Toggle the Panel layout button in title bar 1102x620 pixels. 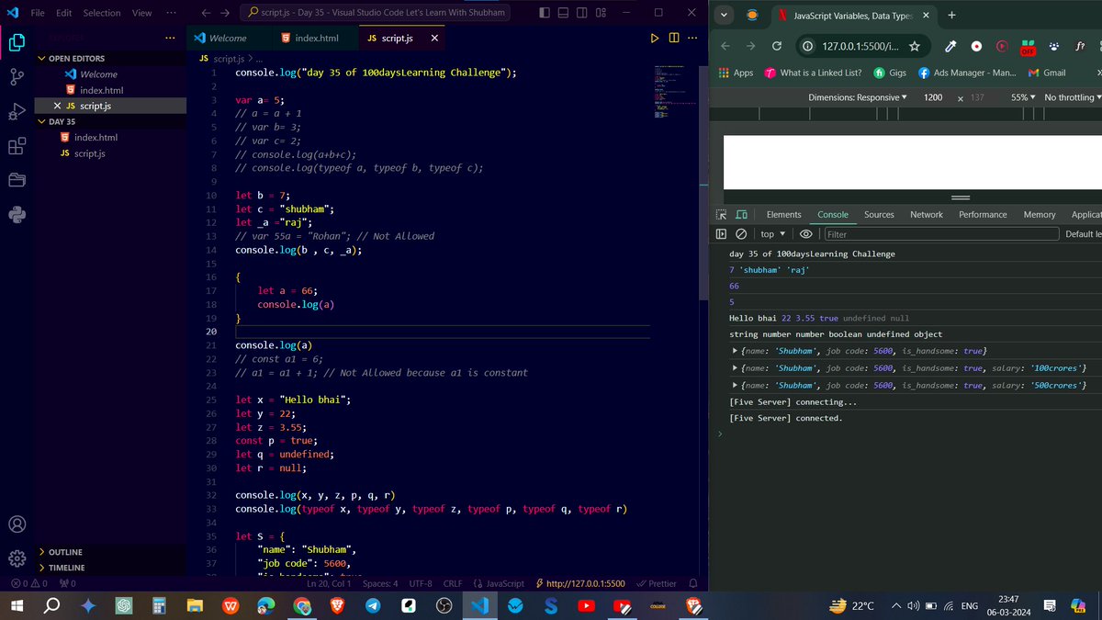tap(563, 13)
